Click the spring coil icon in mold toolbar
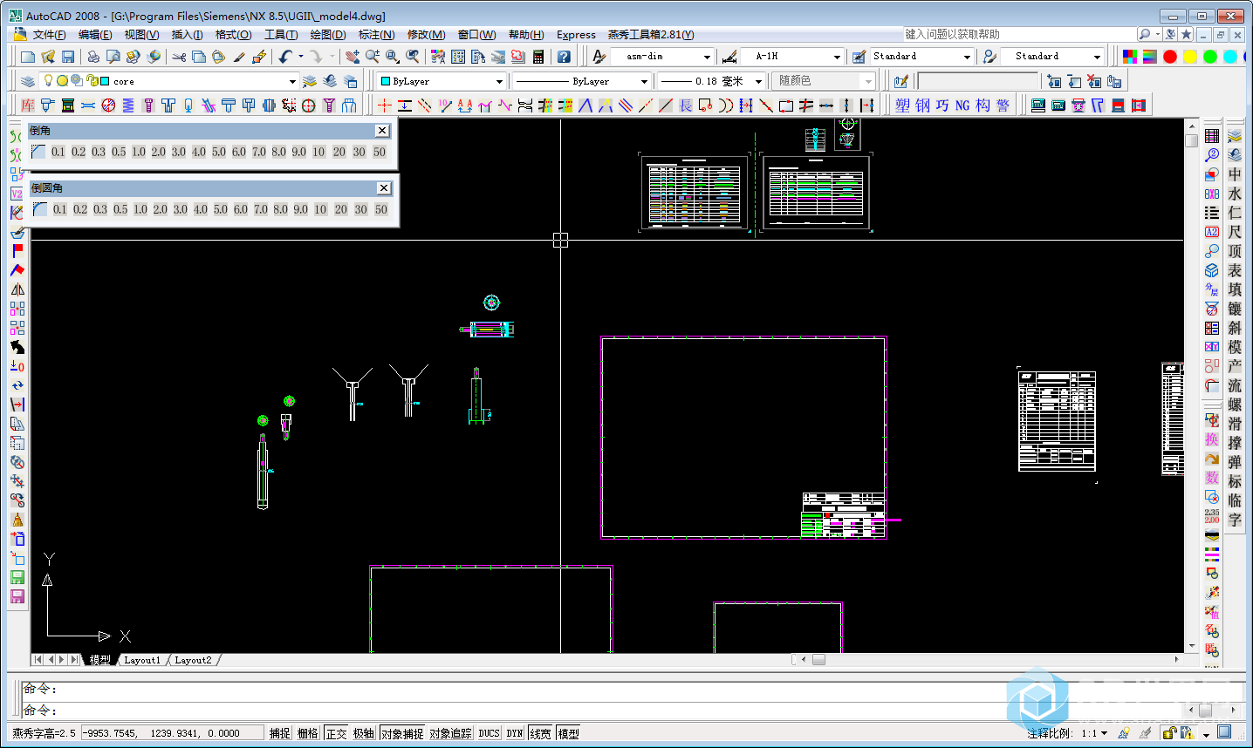This screenshot has height=748, width=1253. 128,105
